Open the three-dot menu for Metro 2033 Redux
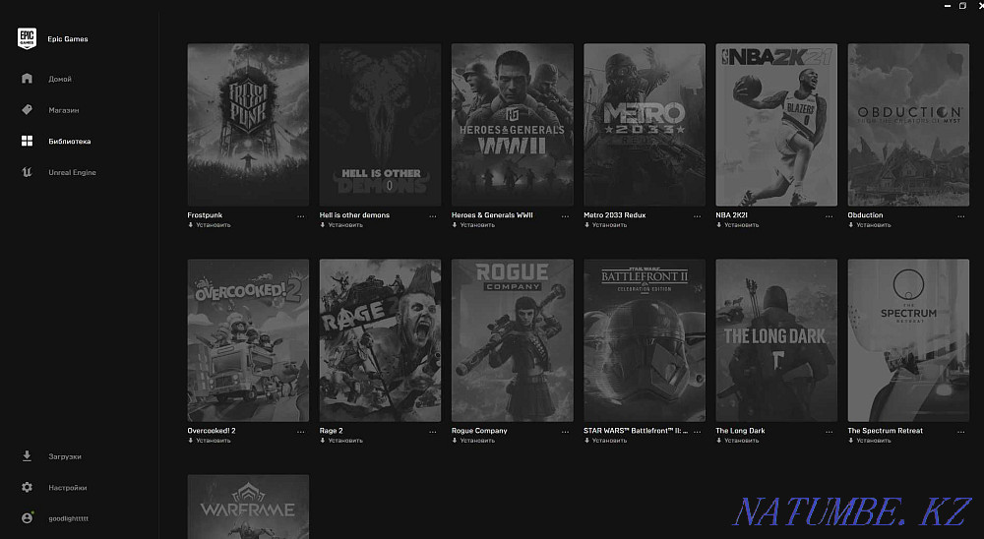The image size is (984, 539). pyautogui.click(x=697, y=216)
